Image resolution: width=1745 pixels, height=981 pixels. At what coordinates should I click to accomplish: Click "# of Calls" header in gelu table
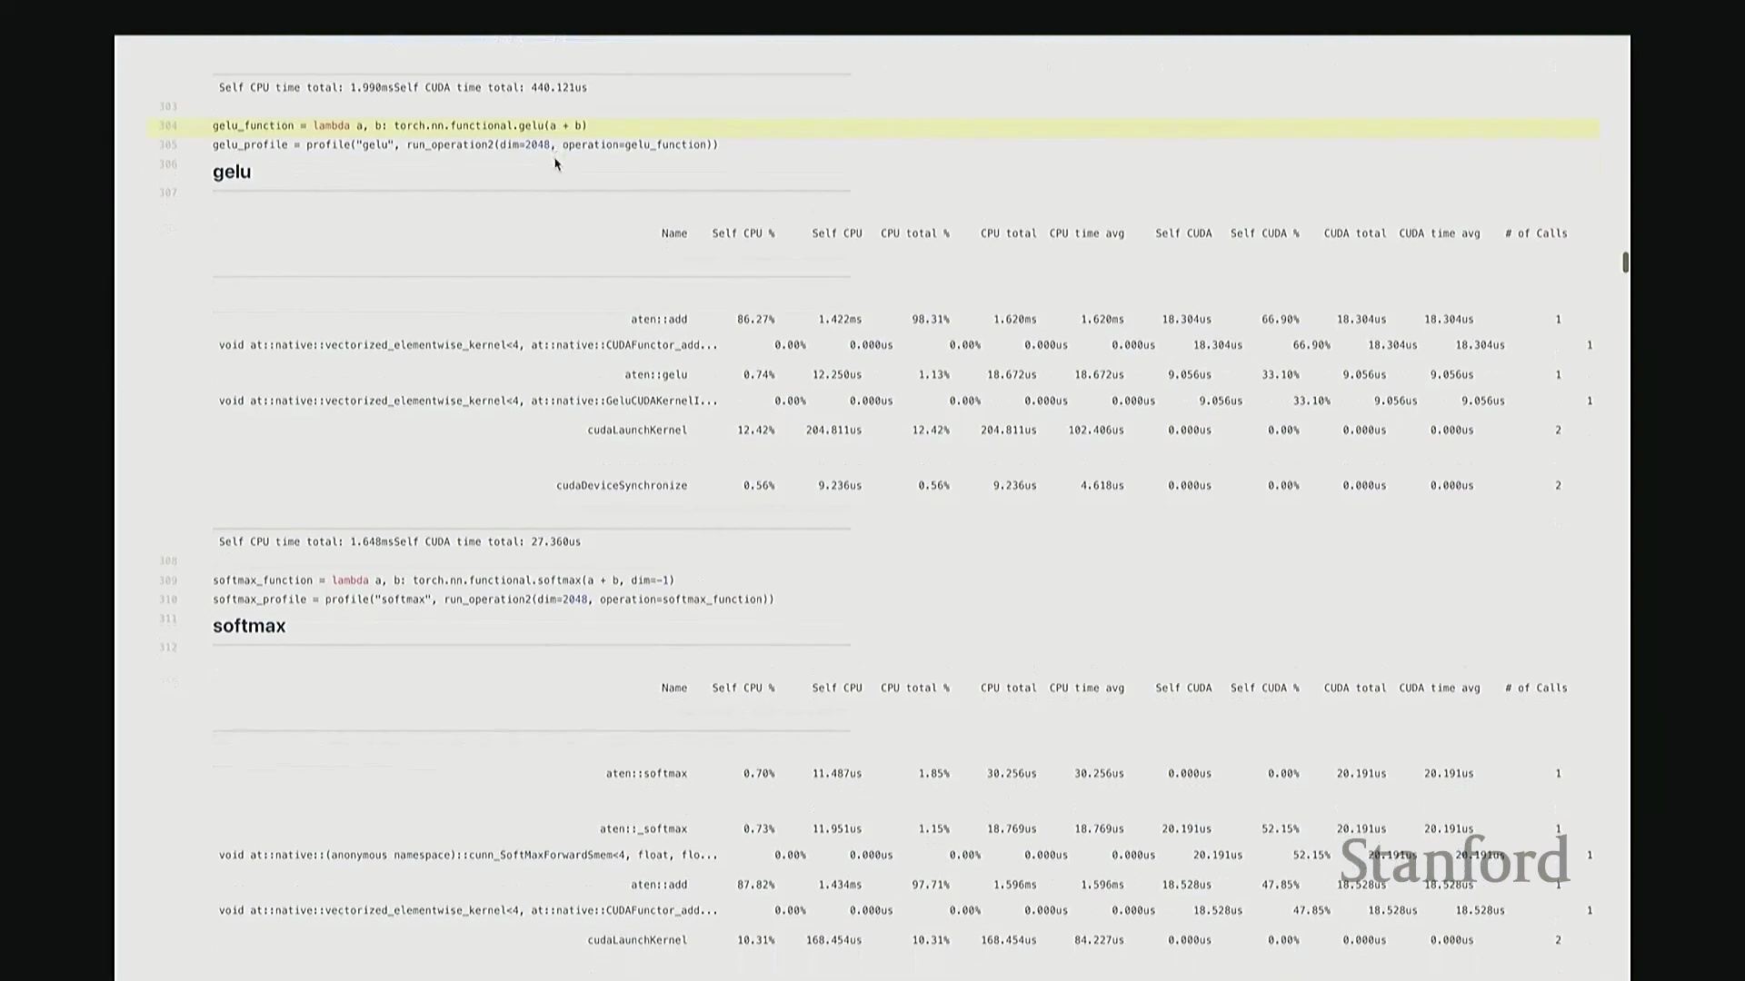(1536, 233)
